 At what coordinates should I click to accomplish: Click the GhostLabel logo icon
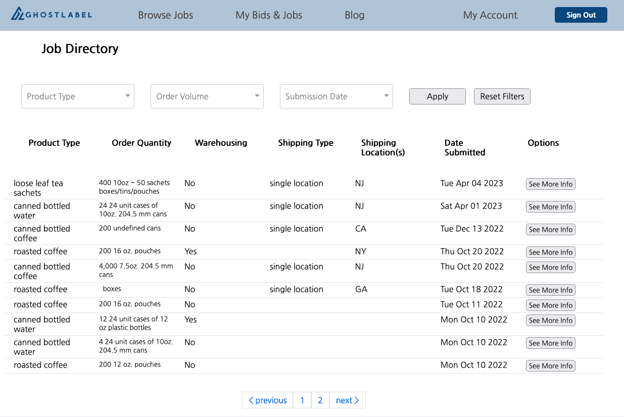coord(18,14)
